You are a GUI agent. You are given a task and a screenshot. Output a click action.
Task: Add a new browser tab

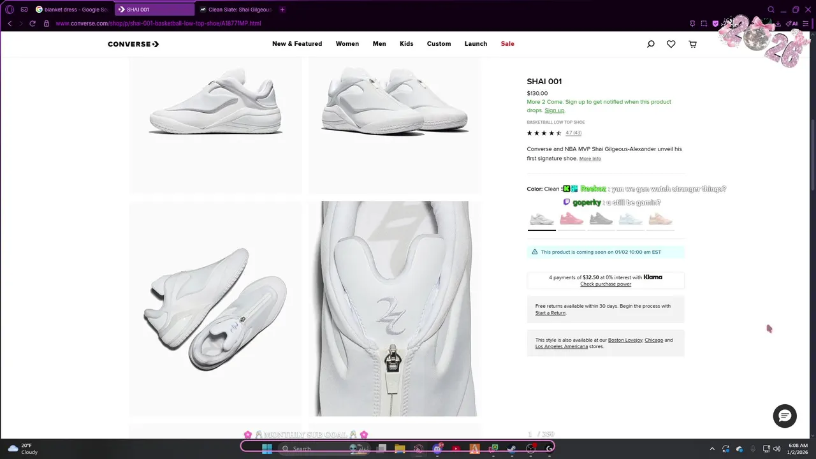tap(282, 10)
